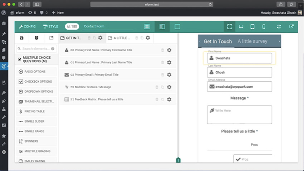This screenshot has width=304, height=171.
Task: Add SPINNERS element
Action: pyautogui.click(x=36, y=141)
